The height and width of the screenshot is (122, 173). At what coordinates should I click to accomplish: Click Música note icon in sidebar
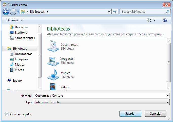[x=12, y=65]
